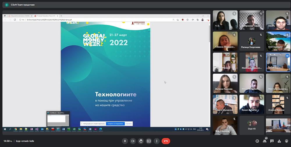Screen dimensions: 291x147
Task: Click the 'Скриване' hide link in sharing bar
Action: [129, 124]
